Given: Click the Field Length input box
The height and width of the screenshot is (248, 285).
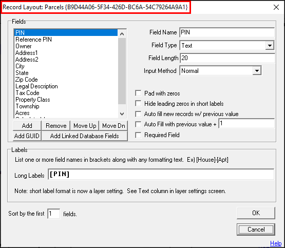Looking at the screenshot, I should coord(227,58).
